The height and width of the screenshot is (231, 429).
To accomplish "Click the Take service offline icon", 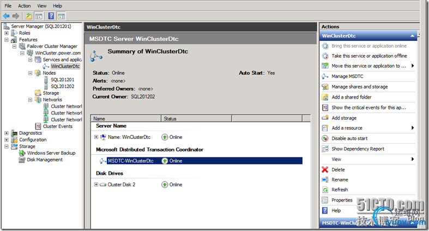I will coord(325,56).
